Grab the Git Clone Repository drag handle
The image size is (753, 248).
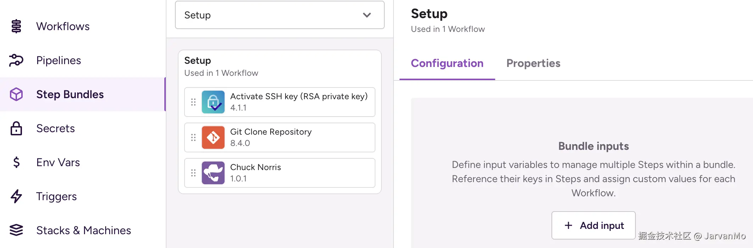(x=193, y=137)
